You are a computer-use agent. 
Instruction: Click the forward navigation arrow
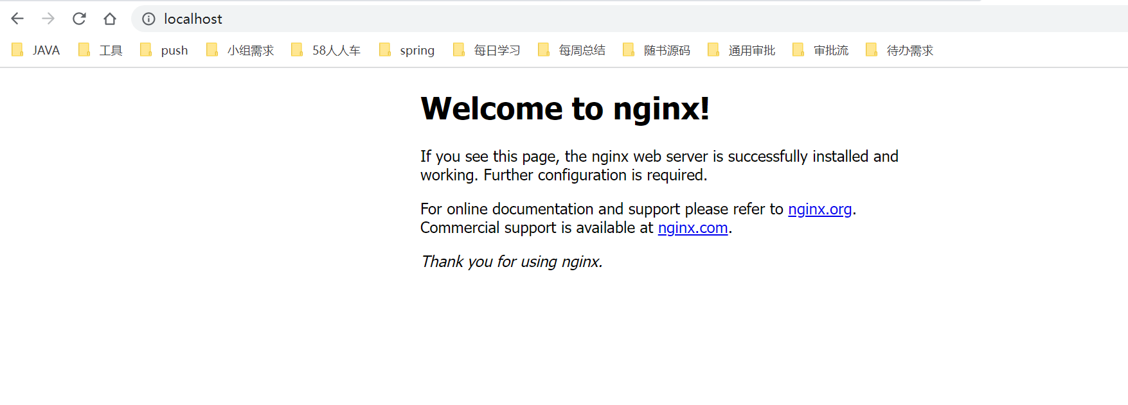[x=48, y=19]
